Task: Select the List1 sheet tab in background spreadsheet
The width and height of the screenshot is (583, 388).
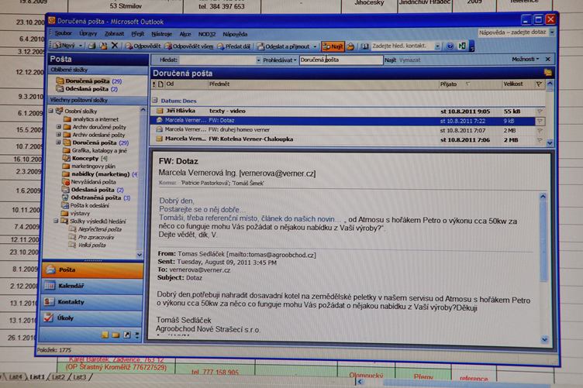Action: coord(37,377)
